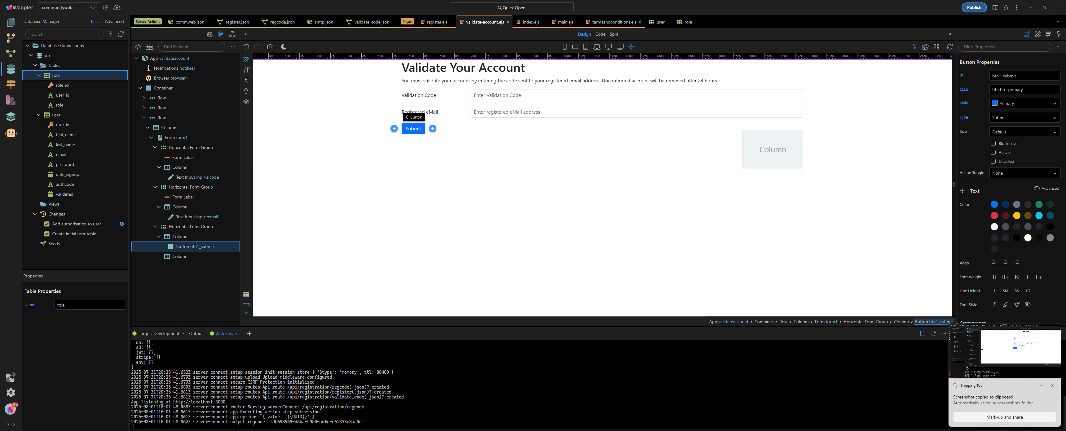
Task: Toggle the eye visibility icon in design toolbar
Action: point(246,101)
